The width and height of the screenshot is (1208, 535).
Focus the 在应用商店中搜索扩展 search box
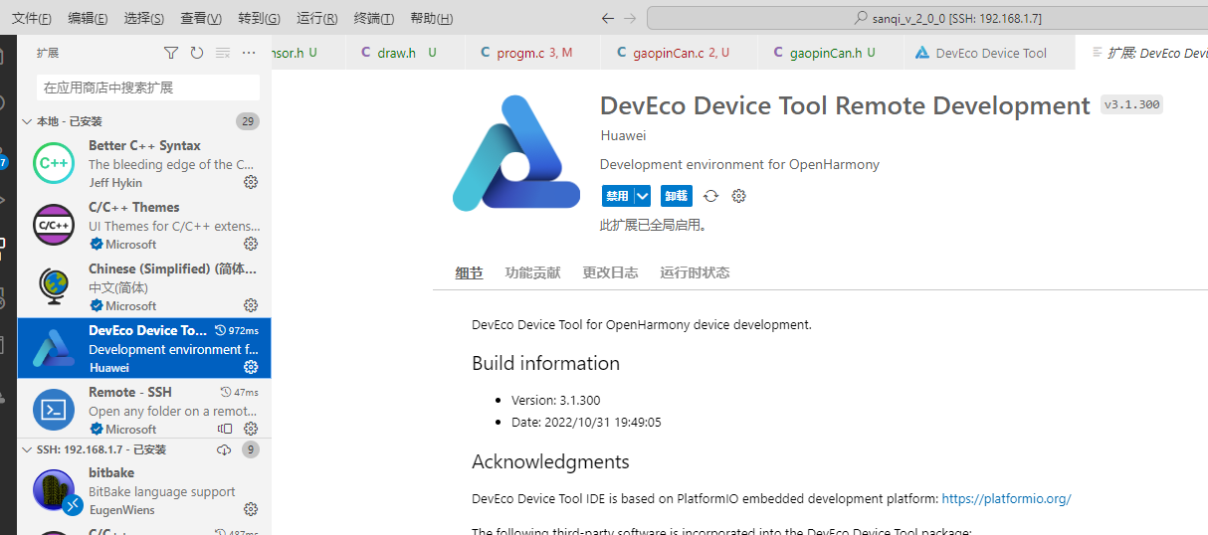(148, 88)
